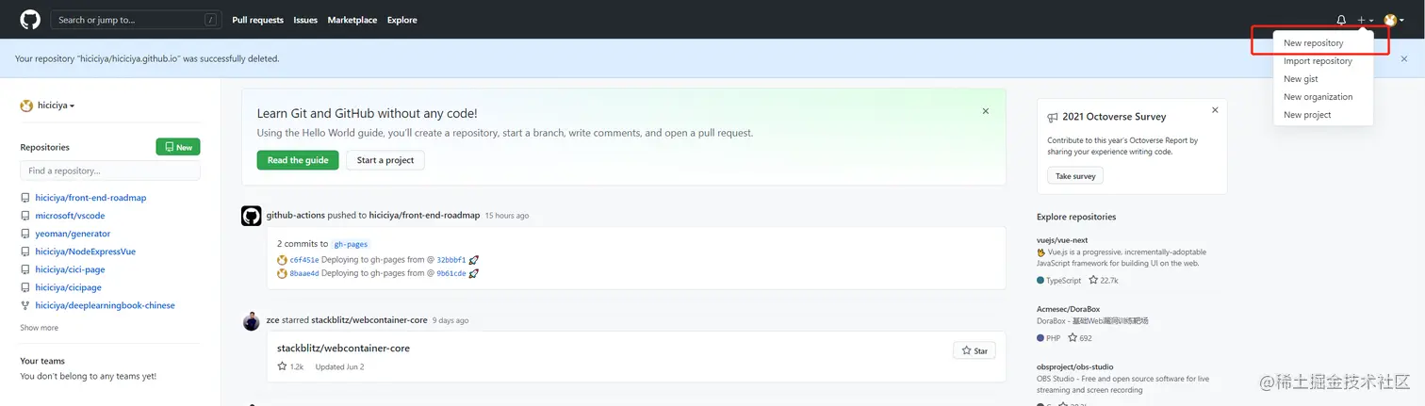1425x406 pixels.
Task: Click the github-actions avatar icon
Action: (x=252, y=216)
